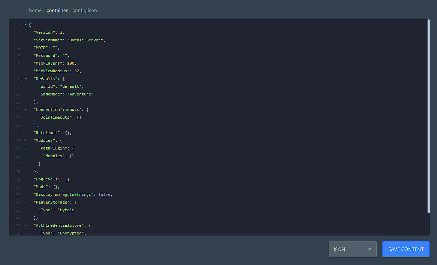Viewport: 437px width, 265px height.
Task: Select the false value of DisplayTmpTagsInStrings
Action: coord(105,194)
